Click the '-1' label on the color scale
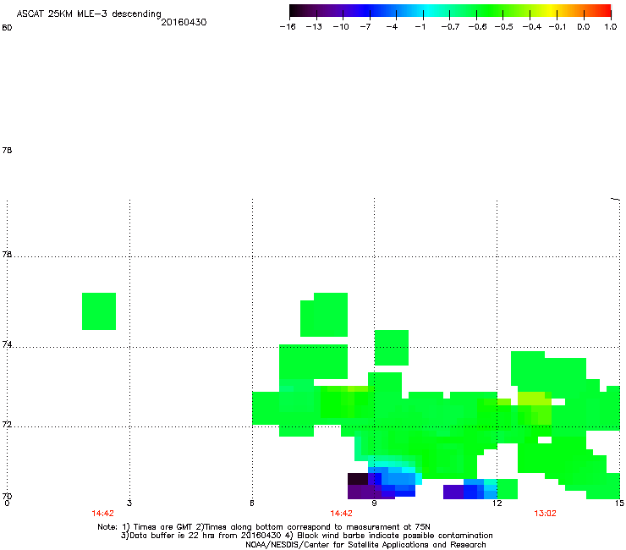Image resolution: width=626 pixels, height=550 pixels. tap(420, 27)
